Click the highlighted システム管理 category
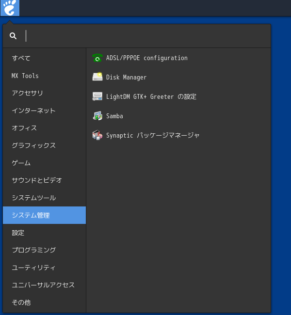The height and width of the screenshot is (315, 291). click(x=45, y=215)
